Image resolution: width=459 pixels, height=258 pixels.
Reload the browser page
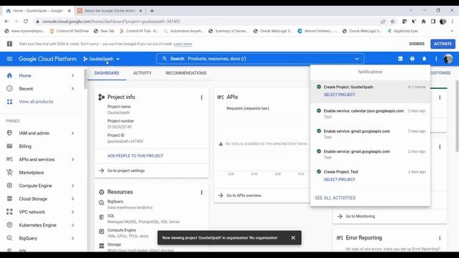(x=26, y=21)
